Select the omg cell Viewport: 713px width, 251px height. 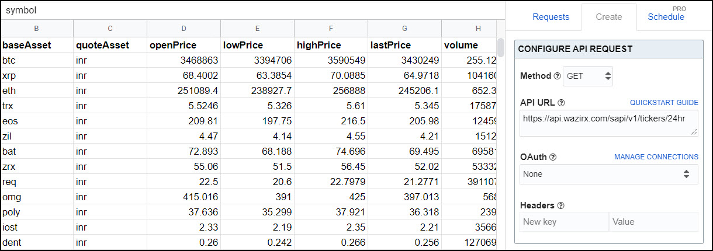click(x=37, y=197)
